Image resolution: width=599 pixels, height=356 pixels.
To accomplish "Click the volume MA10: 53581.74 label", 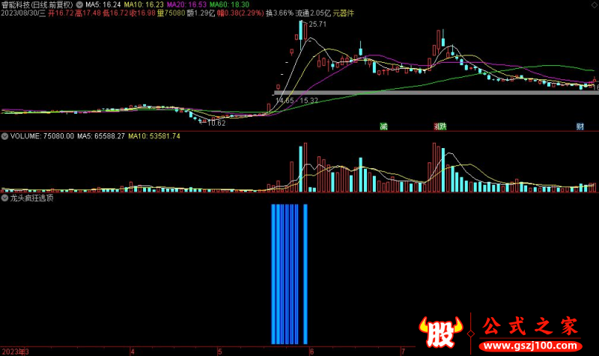I will click(x=154, y=136).
